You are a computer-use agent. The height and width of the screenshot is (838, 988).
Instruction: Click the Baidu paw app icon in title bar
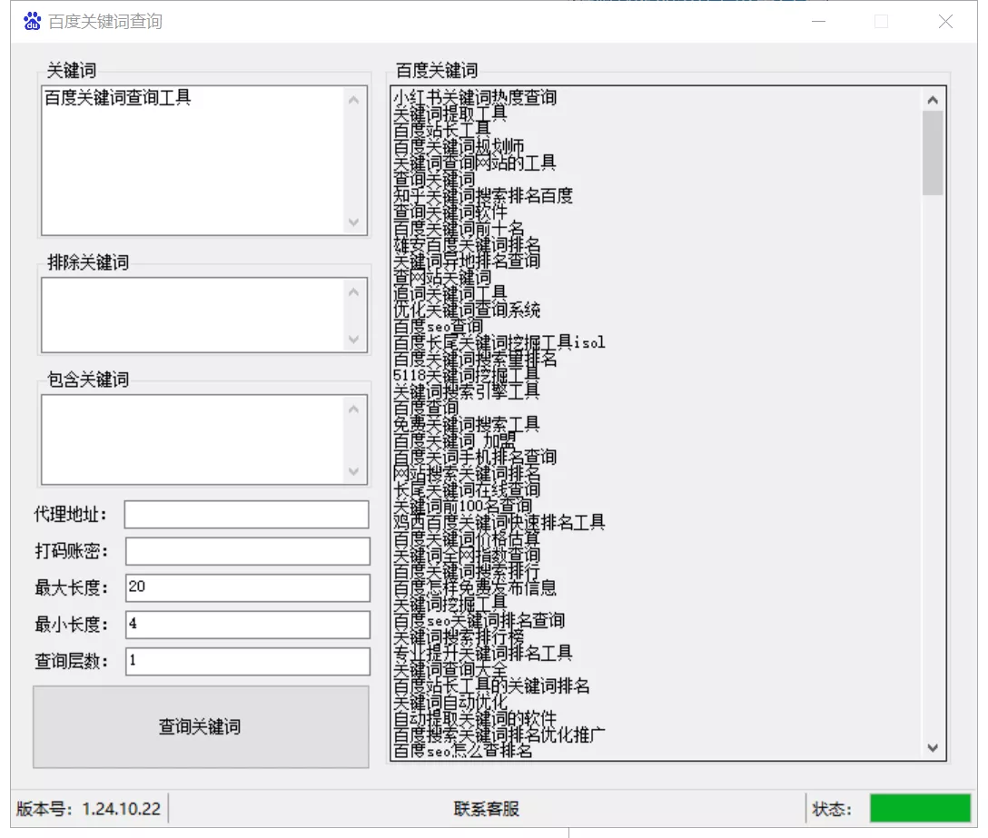point(32,22)
